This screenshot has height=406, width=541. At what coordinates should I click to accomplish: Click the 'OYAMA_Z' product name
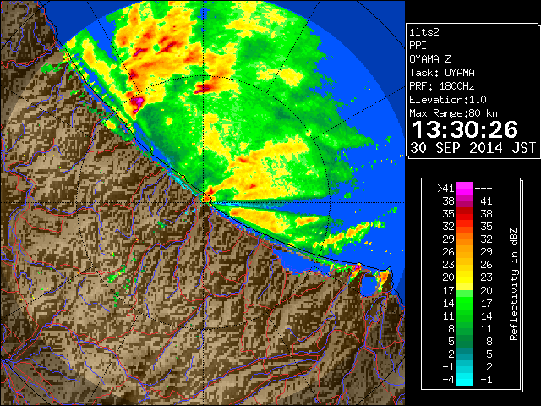click(x=430, y=59)
